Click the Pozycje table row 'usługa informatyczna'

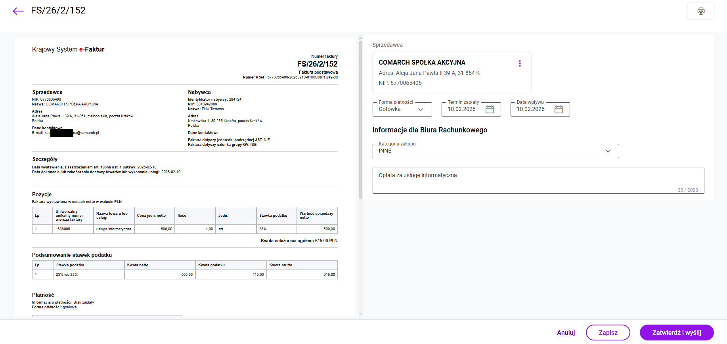click(x=113, y=229)
